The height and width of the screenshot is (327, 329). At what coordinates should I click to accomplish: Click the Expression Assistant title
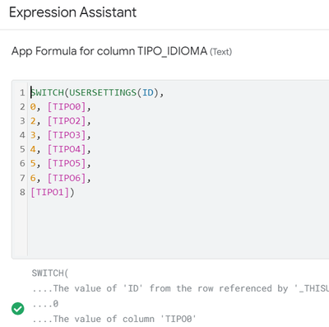pyautogui.click(x=72, y=12)
